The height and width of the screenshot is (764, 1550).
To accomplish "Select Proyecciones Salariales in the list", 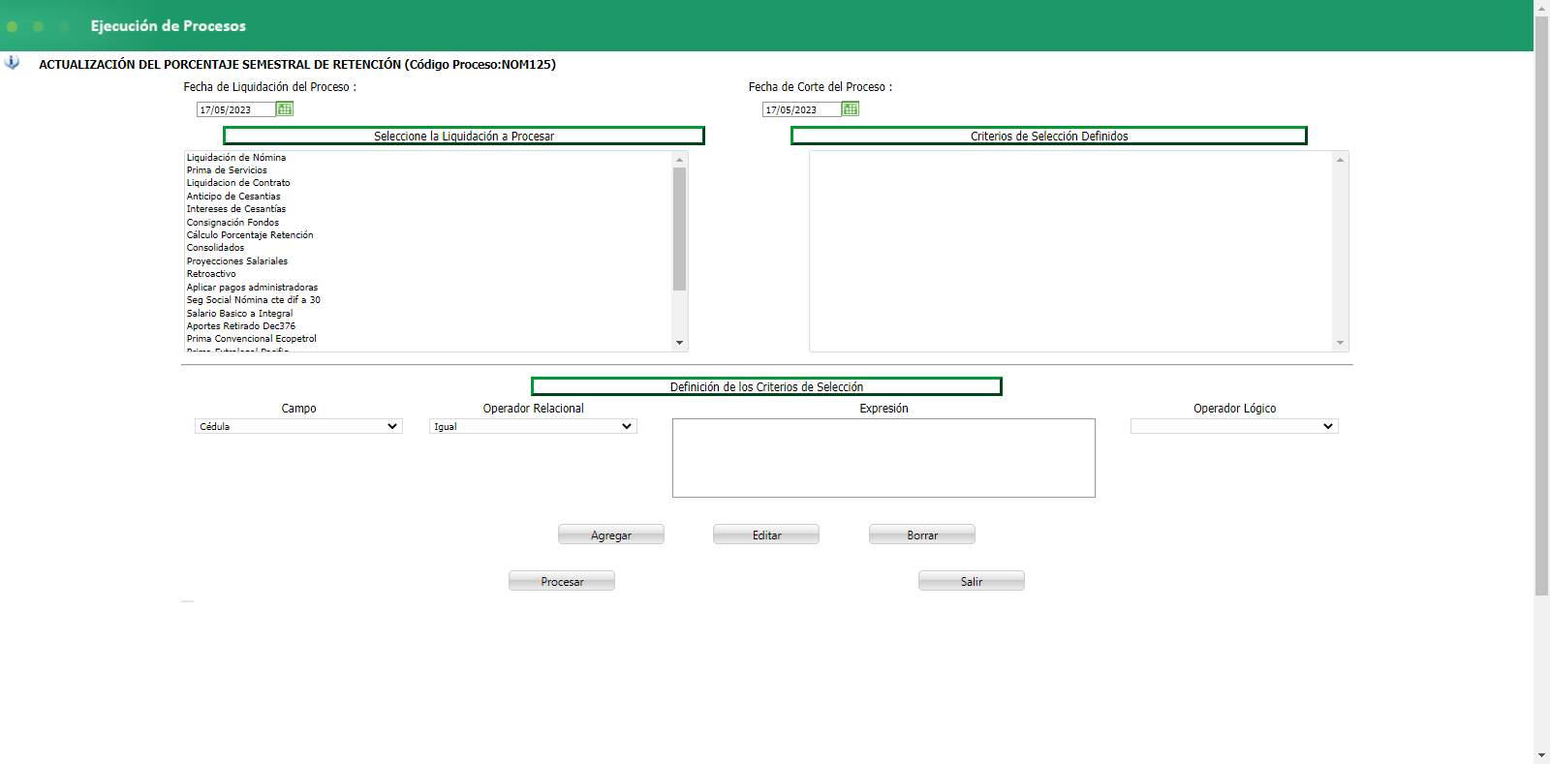I will click(x=427, y=261).
